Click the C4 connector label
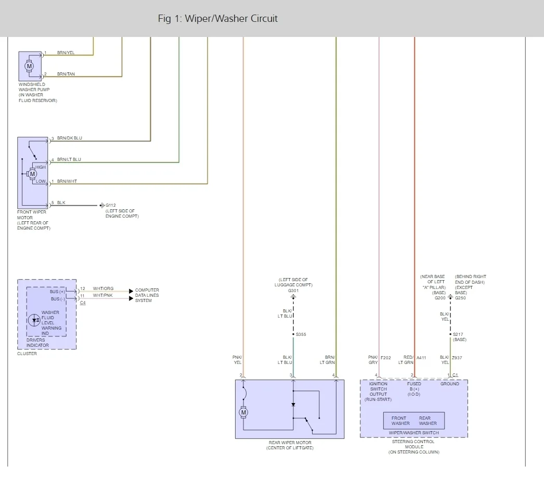544x478 pixels. (83, 303)
